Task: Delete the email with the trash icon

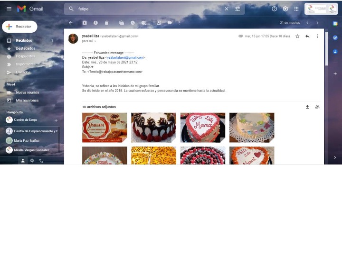Action: pos(106,23)
